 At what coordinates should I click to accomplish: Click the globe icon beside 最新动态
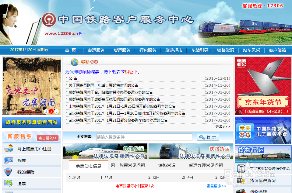[75, 62]
